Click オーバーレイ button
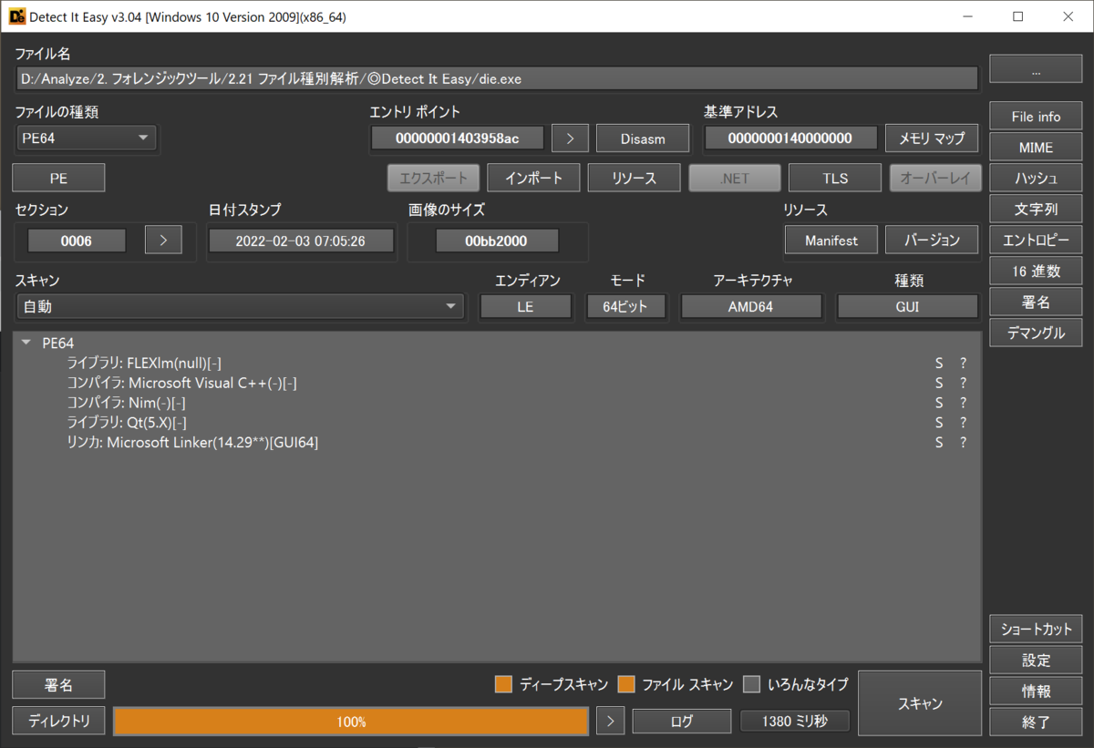The height and width of the screenshot is (748, 1094). 935,179
